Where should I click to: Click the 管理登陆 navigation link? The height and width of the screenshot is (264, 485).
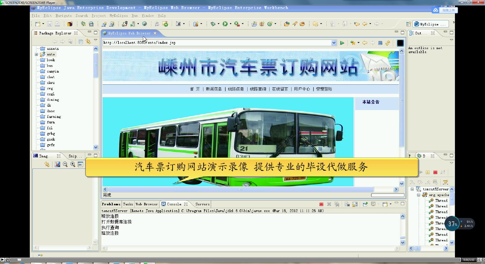[324, 89]
